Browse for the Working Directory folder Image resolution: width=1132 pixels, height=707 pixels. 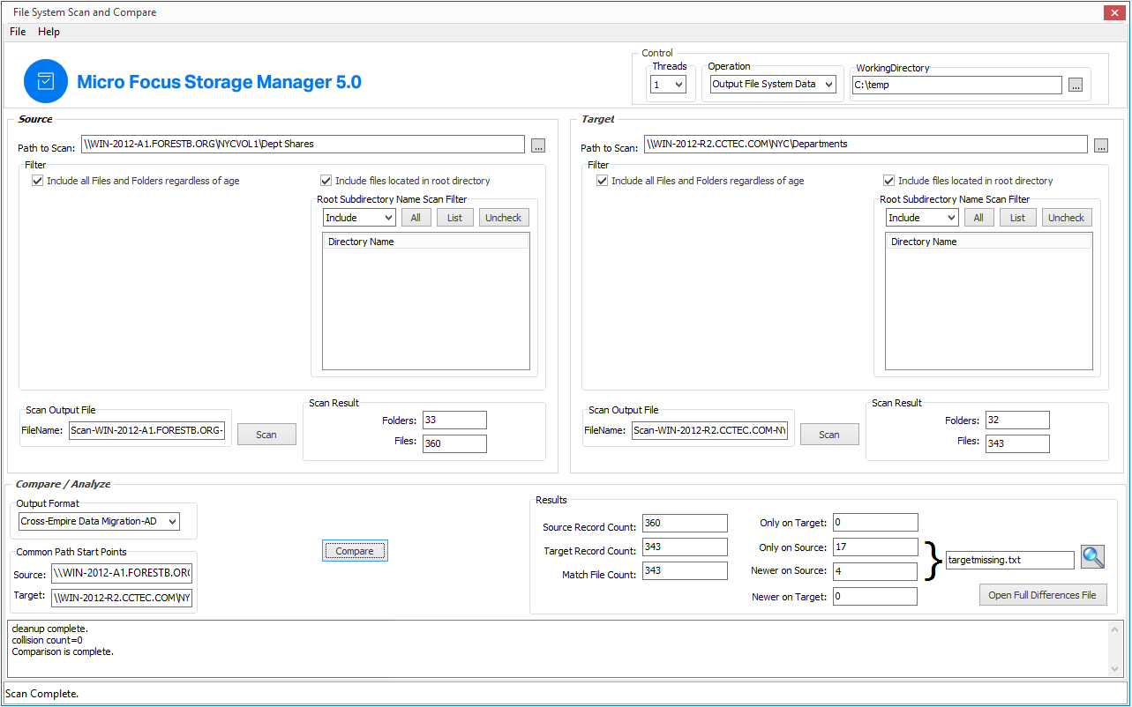(1075, 86)
